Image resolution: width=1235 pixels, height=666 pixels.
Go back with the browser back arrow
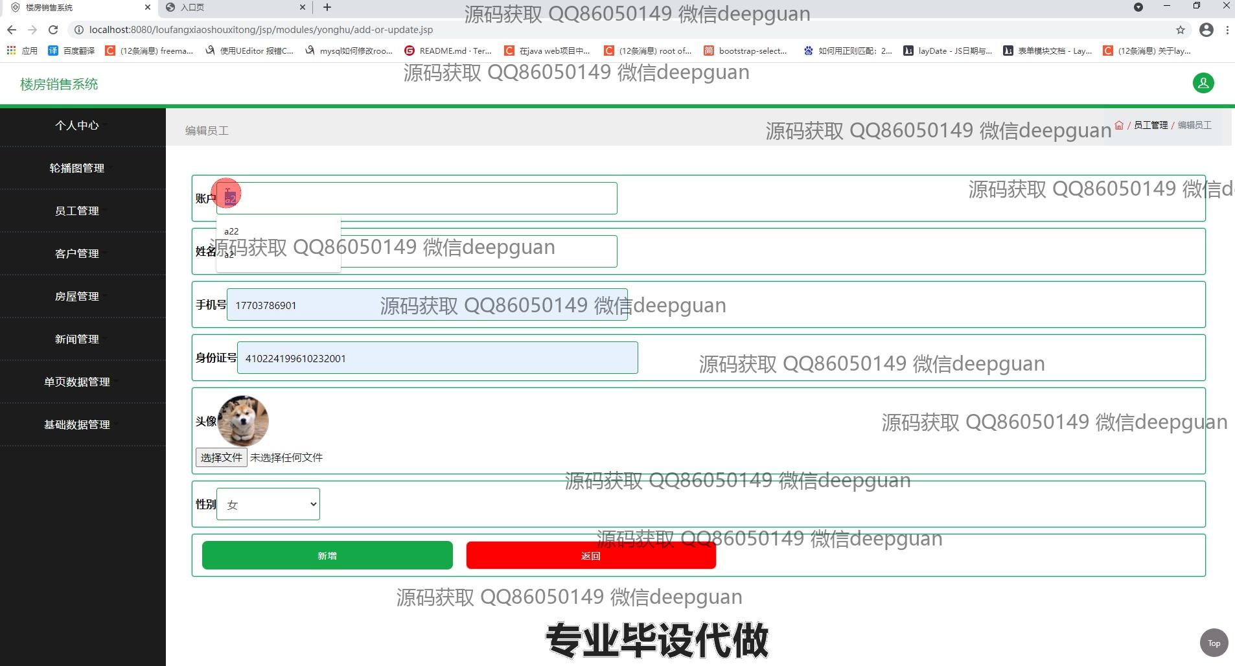point(12,30)
